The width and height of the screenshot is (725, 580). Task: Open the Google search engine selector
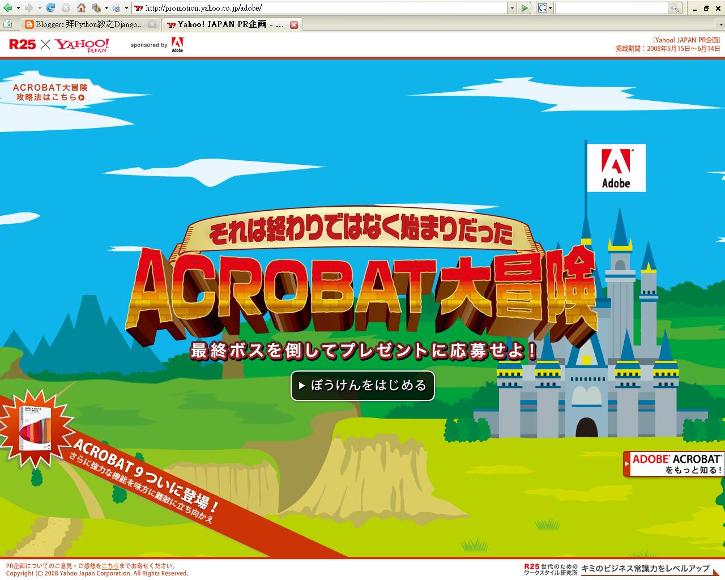click(x=545, y=8)
